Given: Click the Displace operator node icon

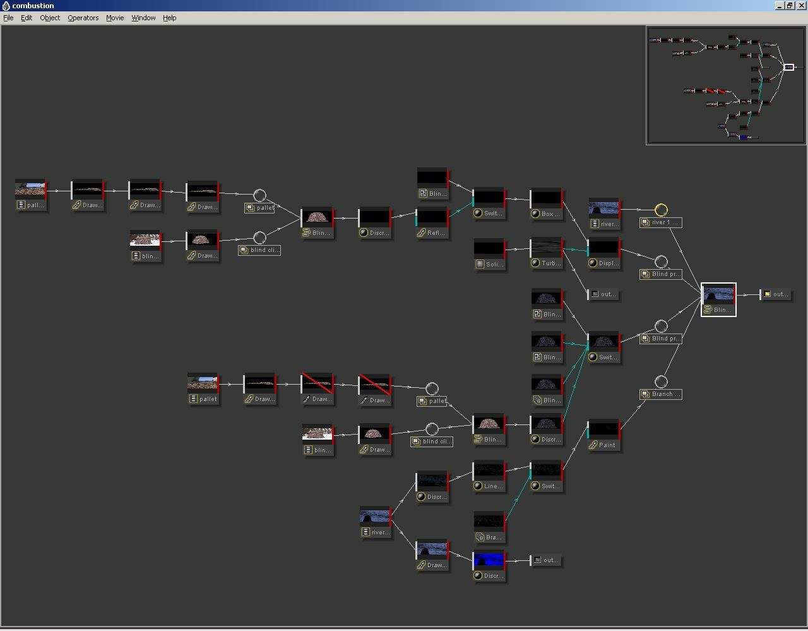Looking at the screenshot, I should [x=593, y=263].
